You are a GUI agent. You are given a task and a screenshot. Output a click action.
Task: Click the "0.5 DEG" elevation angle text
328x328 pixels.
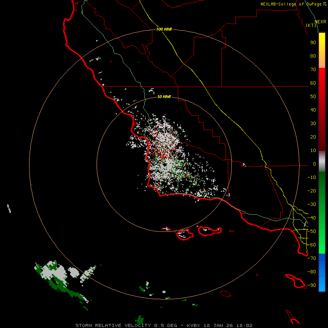click(165, 325)
